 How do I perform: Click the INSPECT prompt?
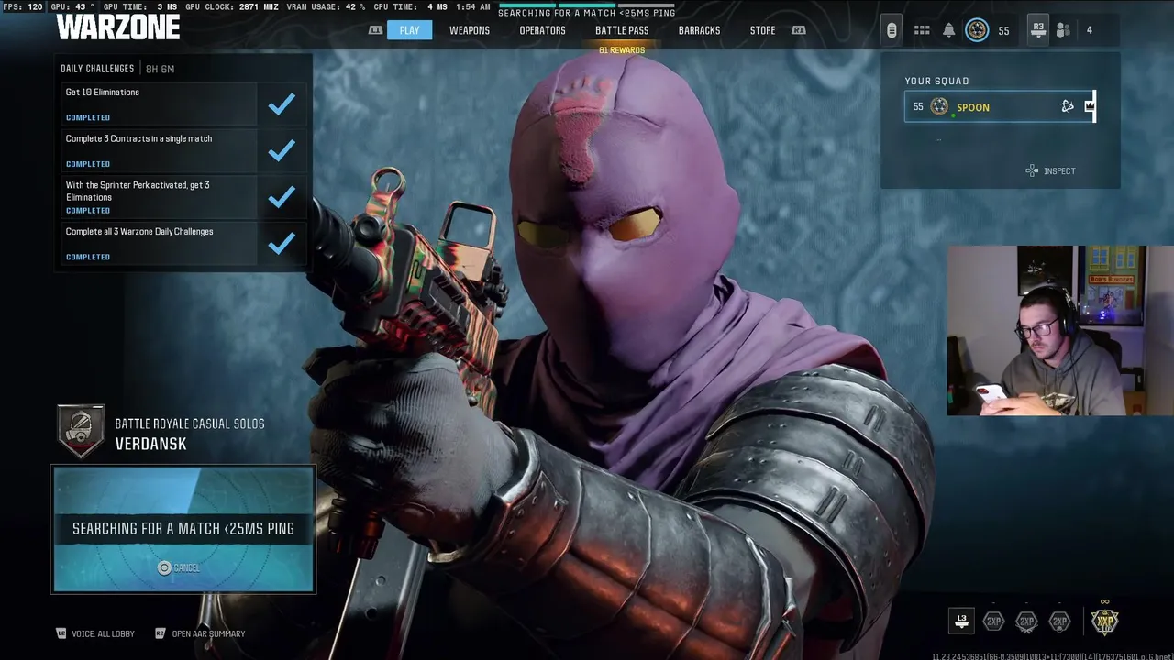tap(1051, 170)
